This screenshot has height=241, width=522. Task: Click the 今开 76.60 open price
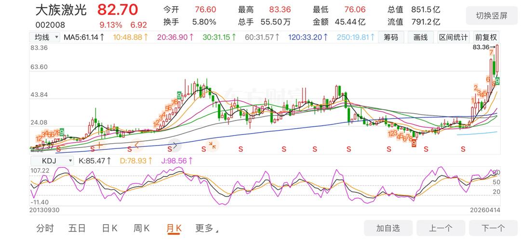[189, 10]
